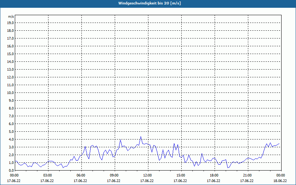
Task: Click the 09:00 time axis label
Action: tap(114, 175)
